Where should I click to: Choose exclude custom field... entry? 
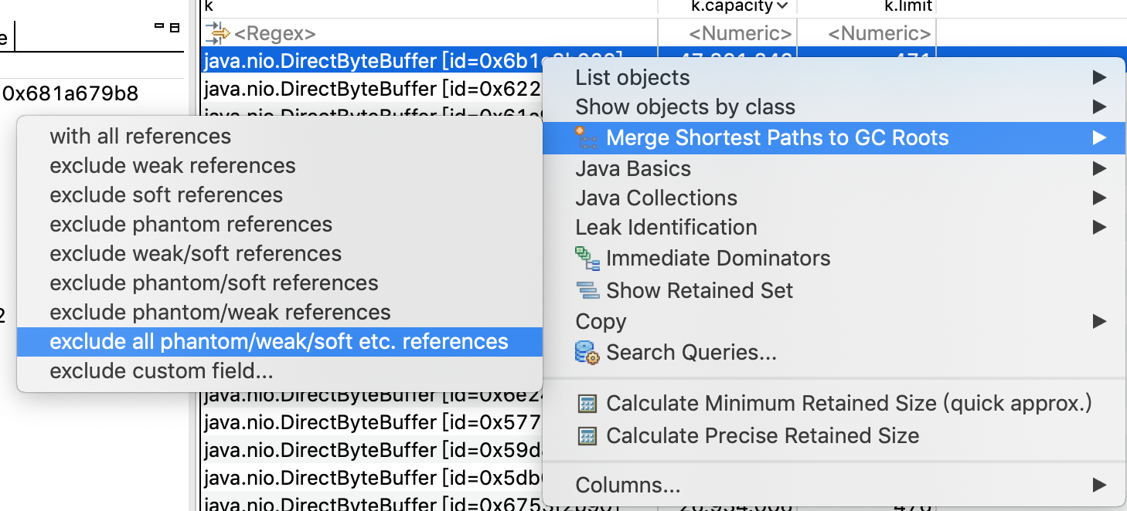[x=162, y=371]
